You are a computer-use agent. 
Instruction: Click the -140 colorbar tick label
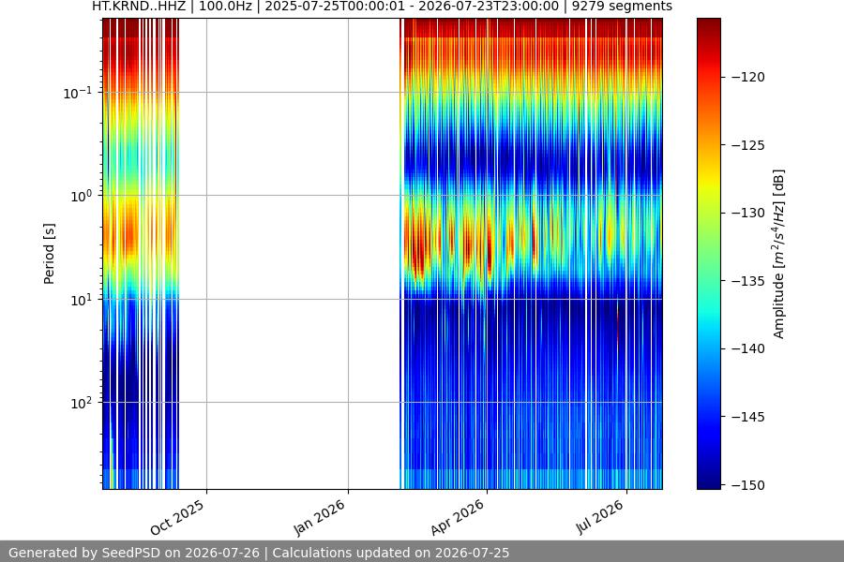click(747, 348)
